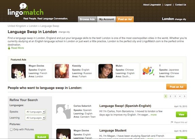
Task: Open the Contact Us link
Action: click(181, 5)
